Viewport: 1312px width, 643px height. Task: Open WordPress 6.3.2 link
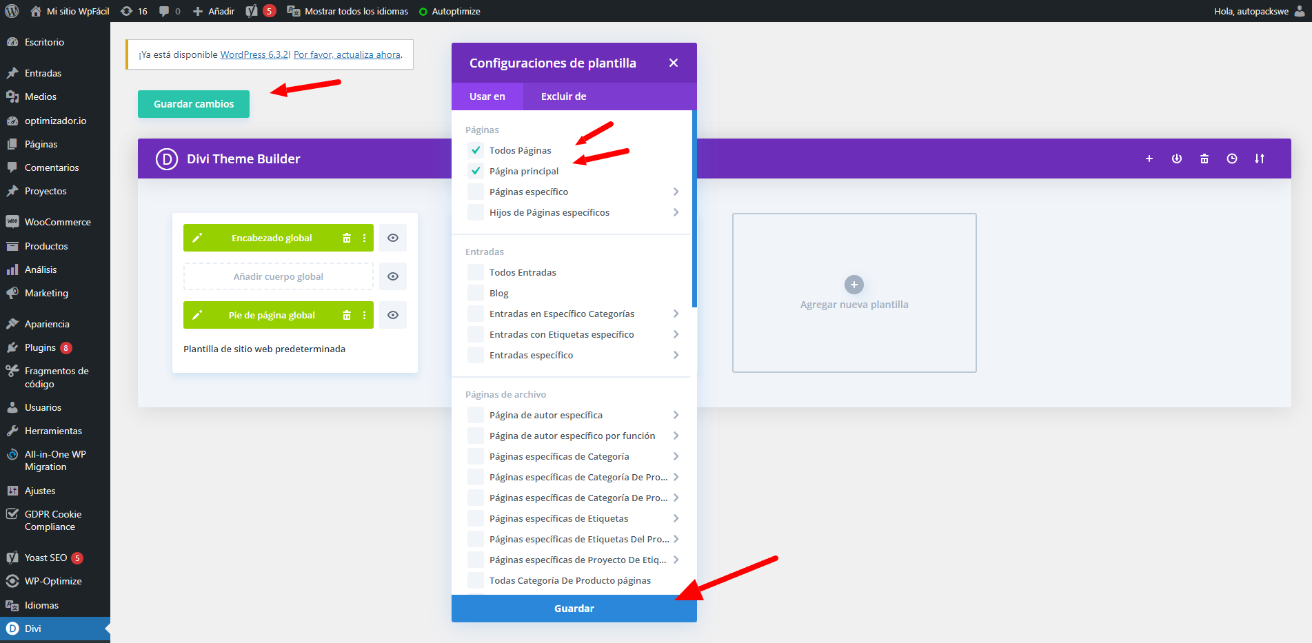[254, 54]
